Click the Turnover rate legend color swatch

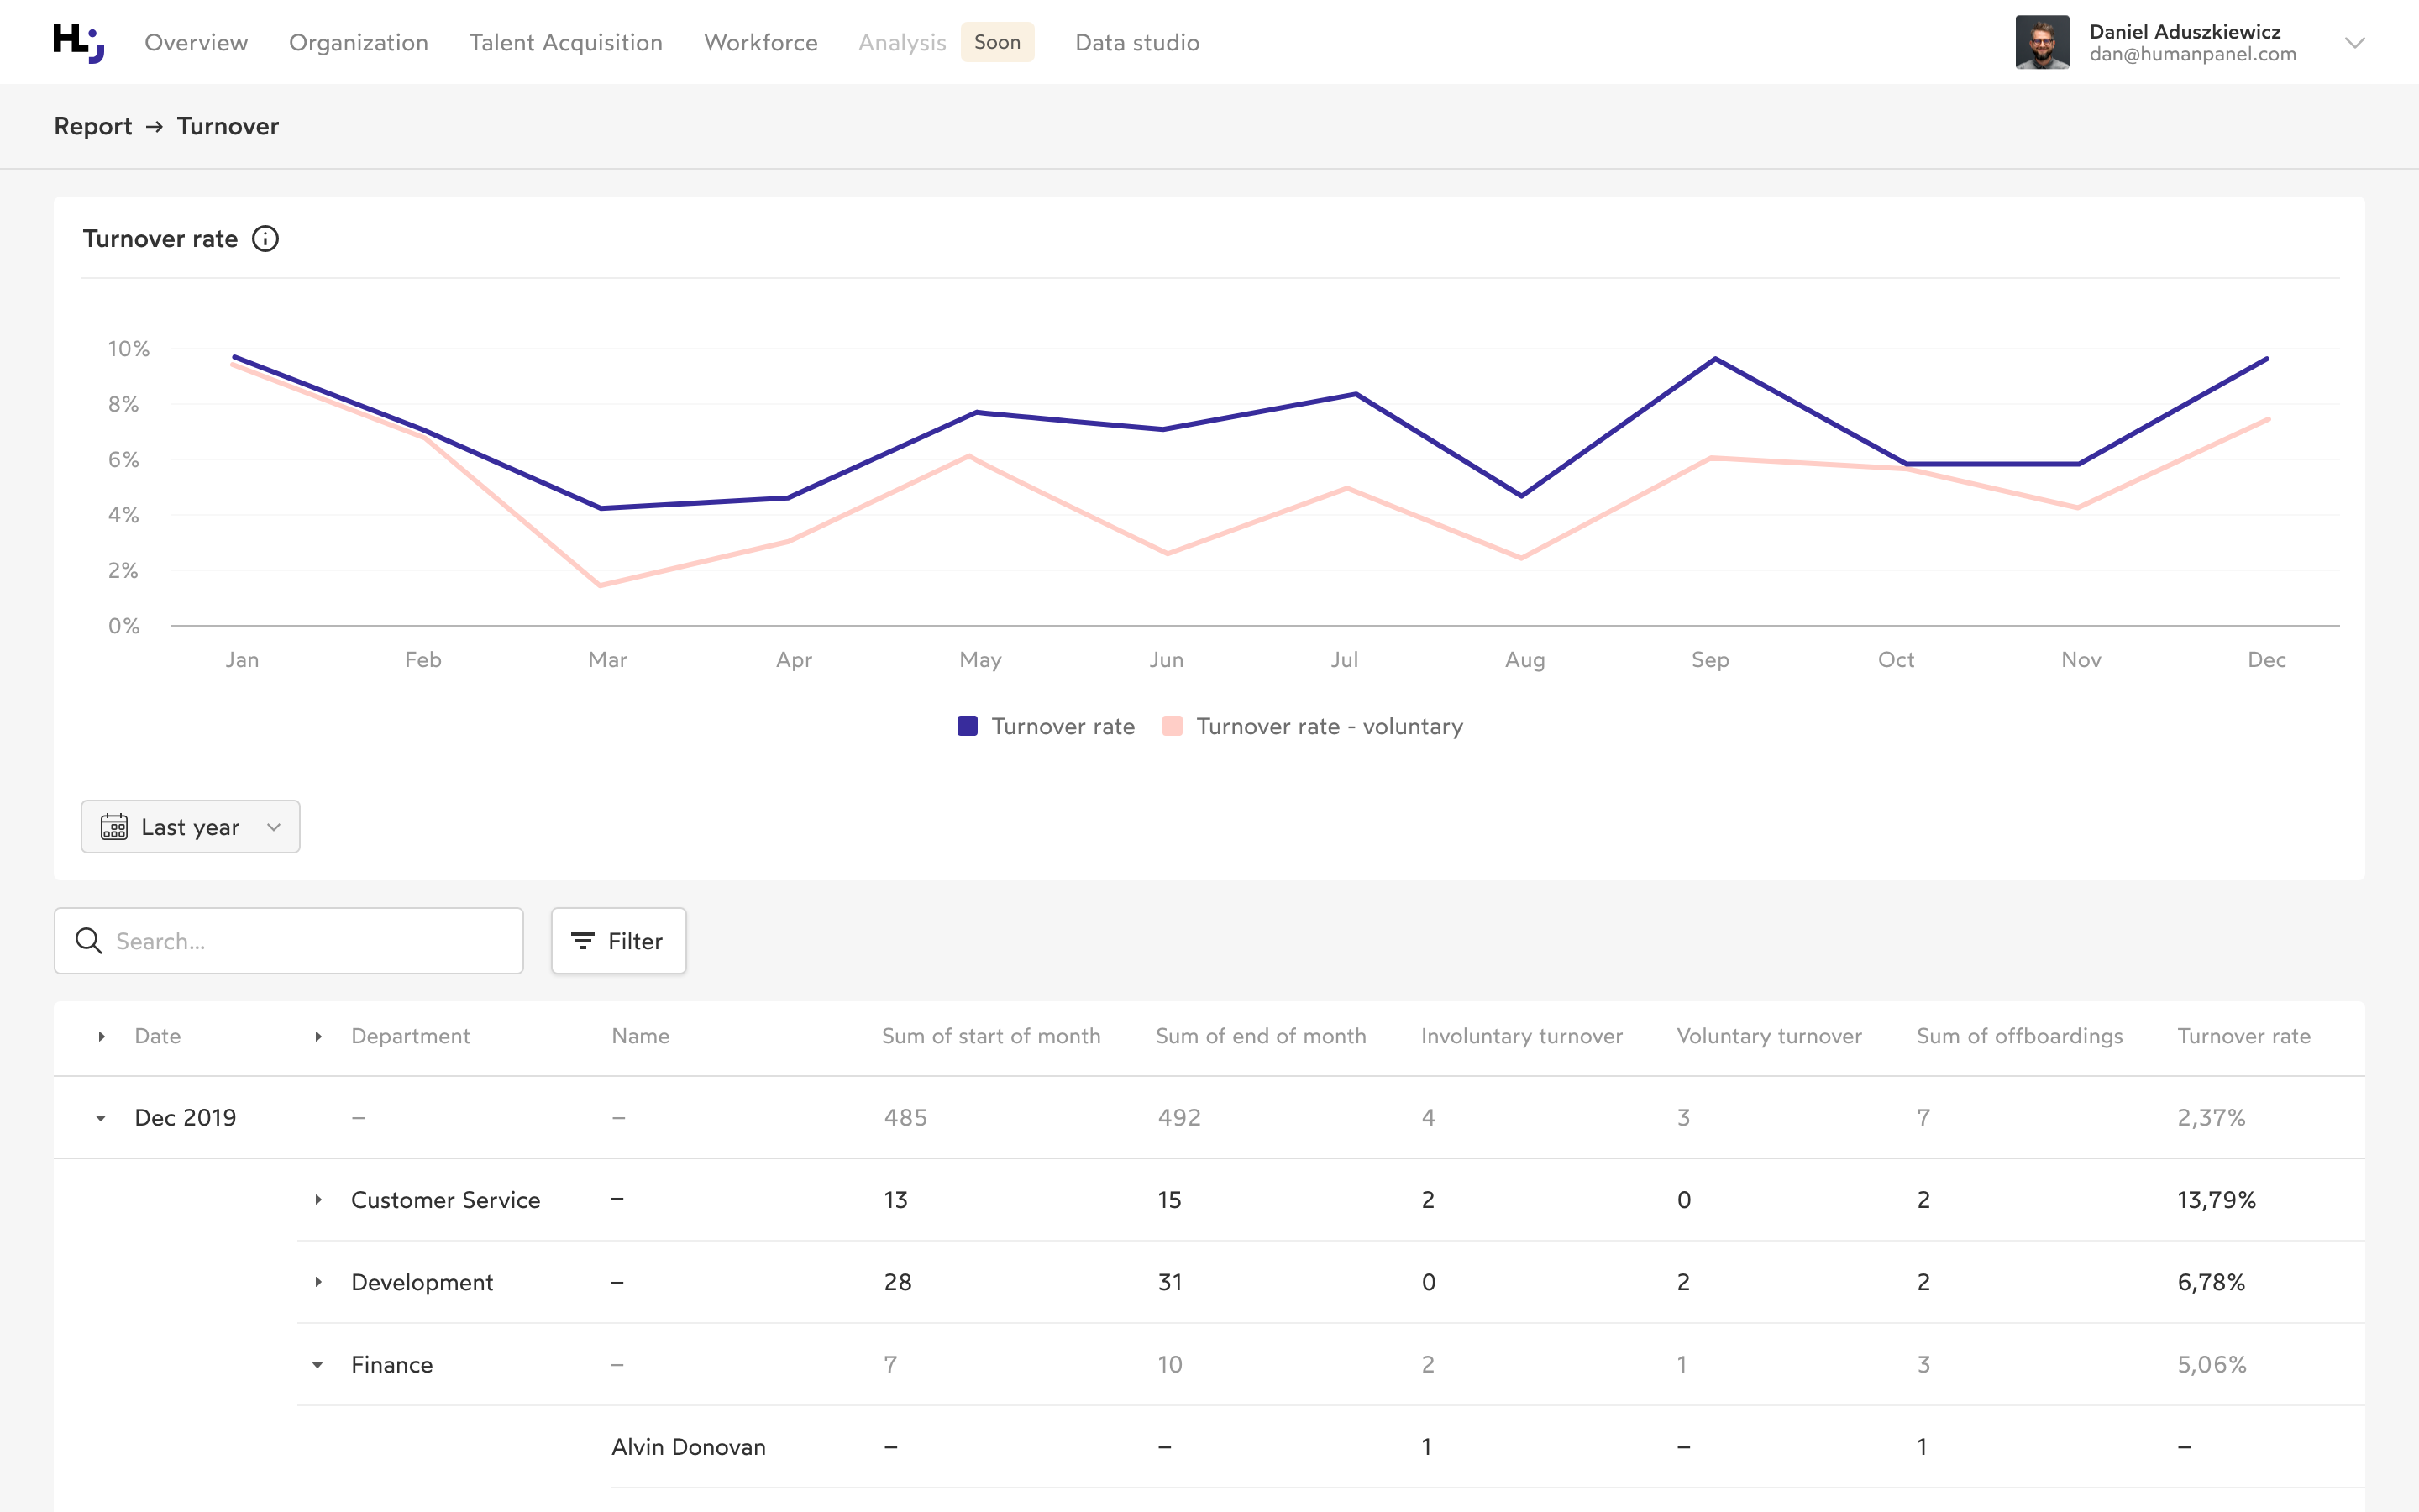[967, 726]
